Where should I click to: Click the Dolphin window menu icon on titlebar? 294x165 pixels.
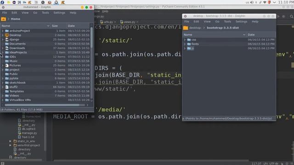coord(3,7)
